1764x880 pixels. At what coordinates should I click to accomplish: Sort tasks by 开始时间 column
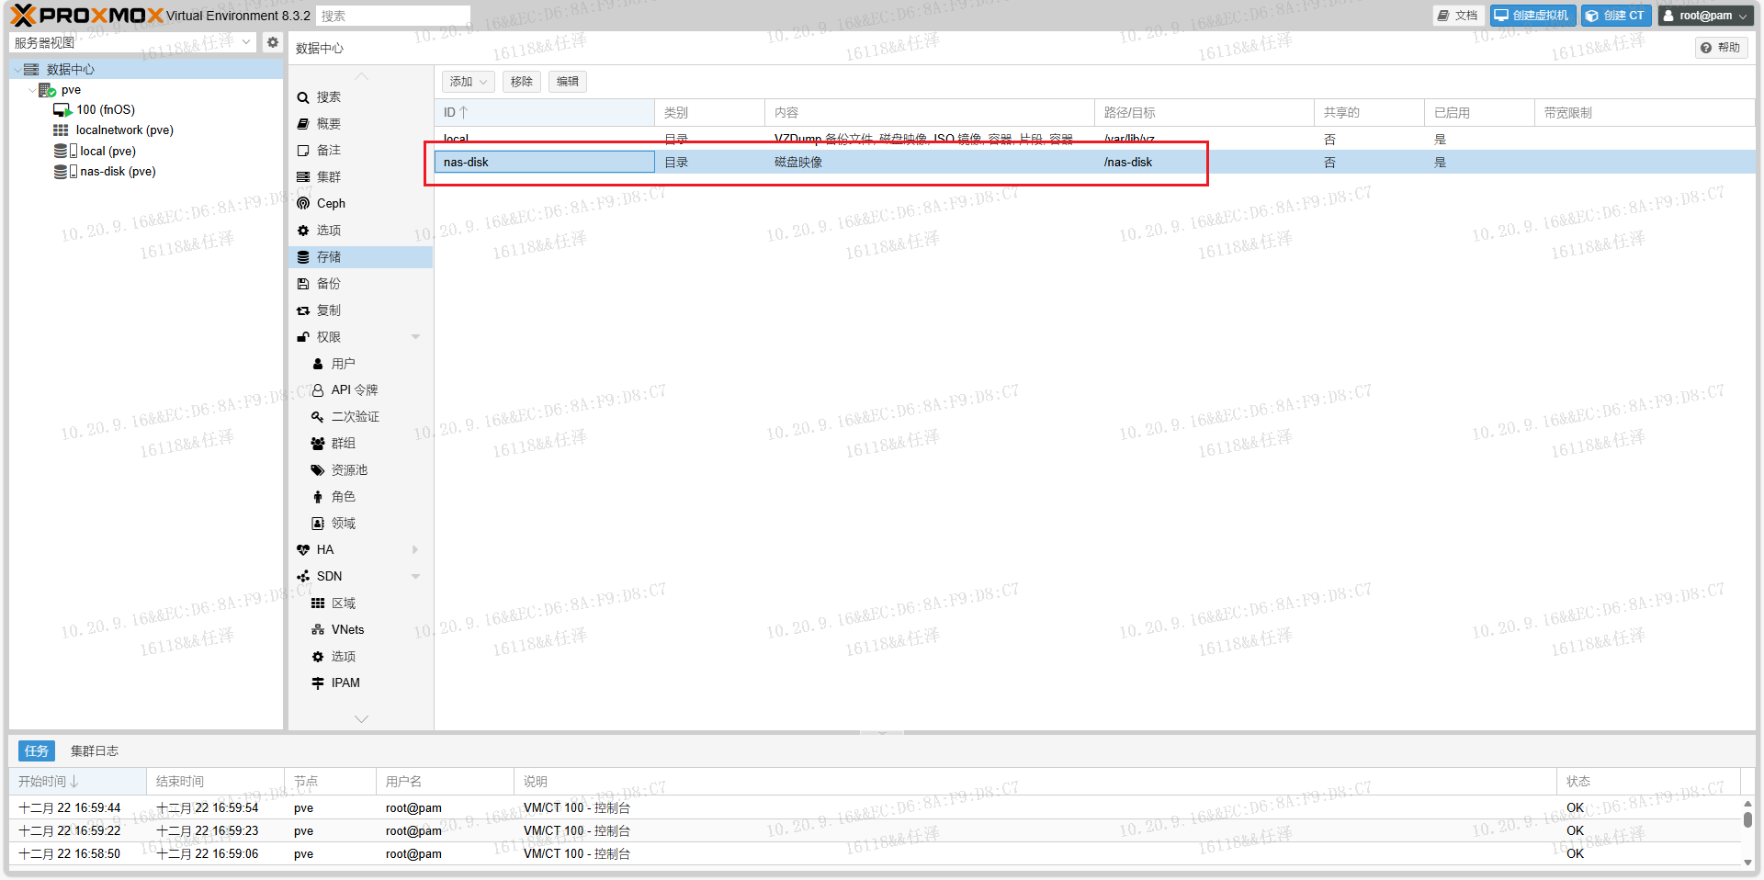tap(77, 782)
